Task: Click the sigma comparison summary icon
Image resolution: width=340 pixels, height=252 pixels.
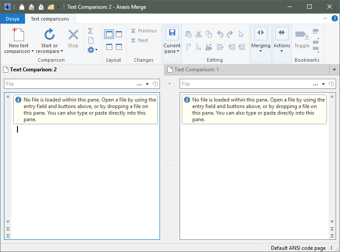Action: 90,31
